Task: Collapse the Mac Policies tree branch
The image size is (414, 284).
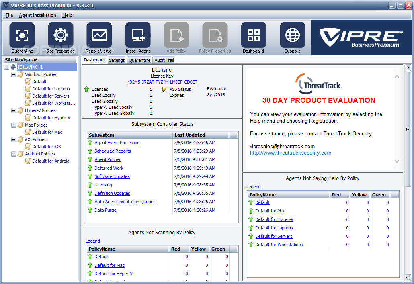Action: tap(14, 125)
